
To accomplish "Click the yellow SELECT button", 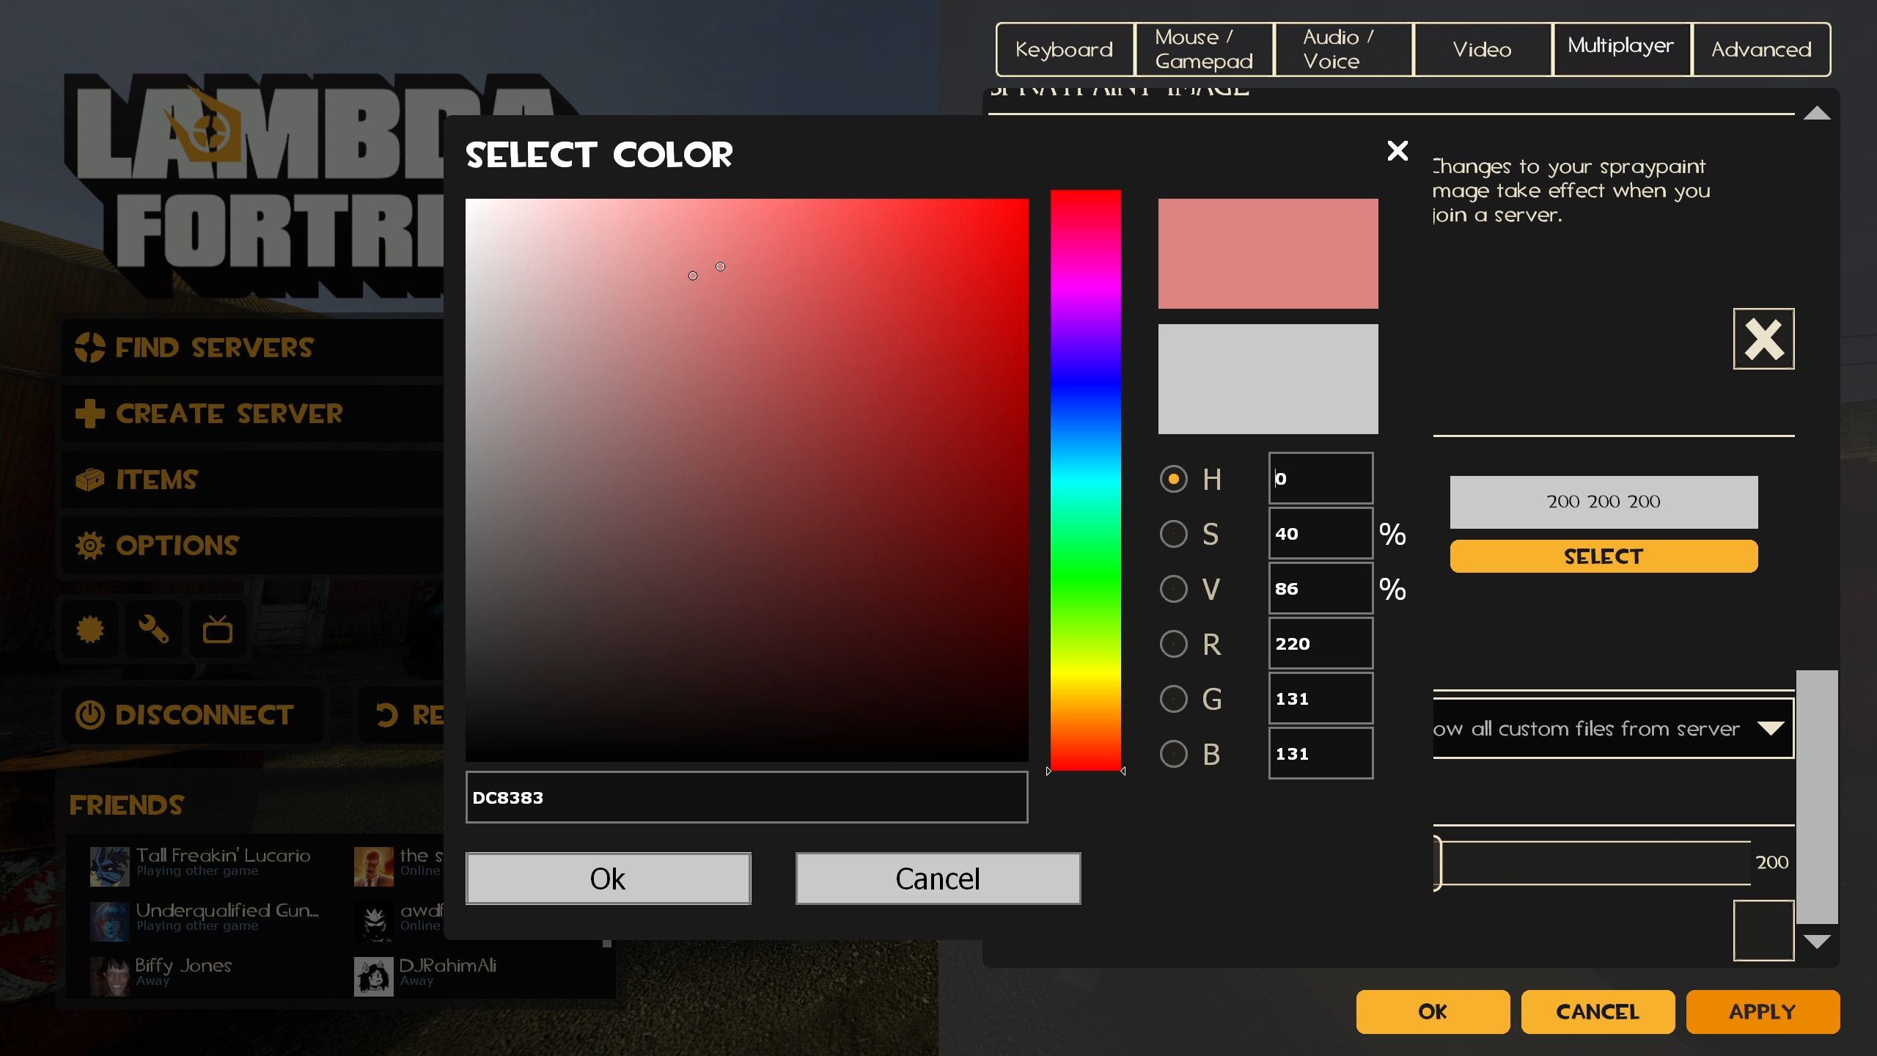I will pyautogui.click(x=1603, y=557).
